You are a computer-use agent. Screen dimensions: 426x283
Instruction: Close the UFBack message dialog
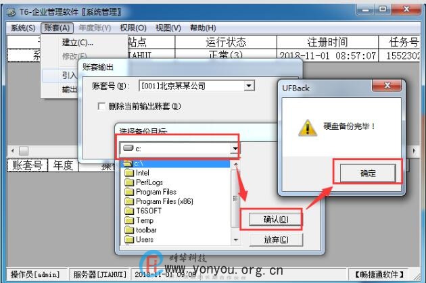(x=387, y=86)
